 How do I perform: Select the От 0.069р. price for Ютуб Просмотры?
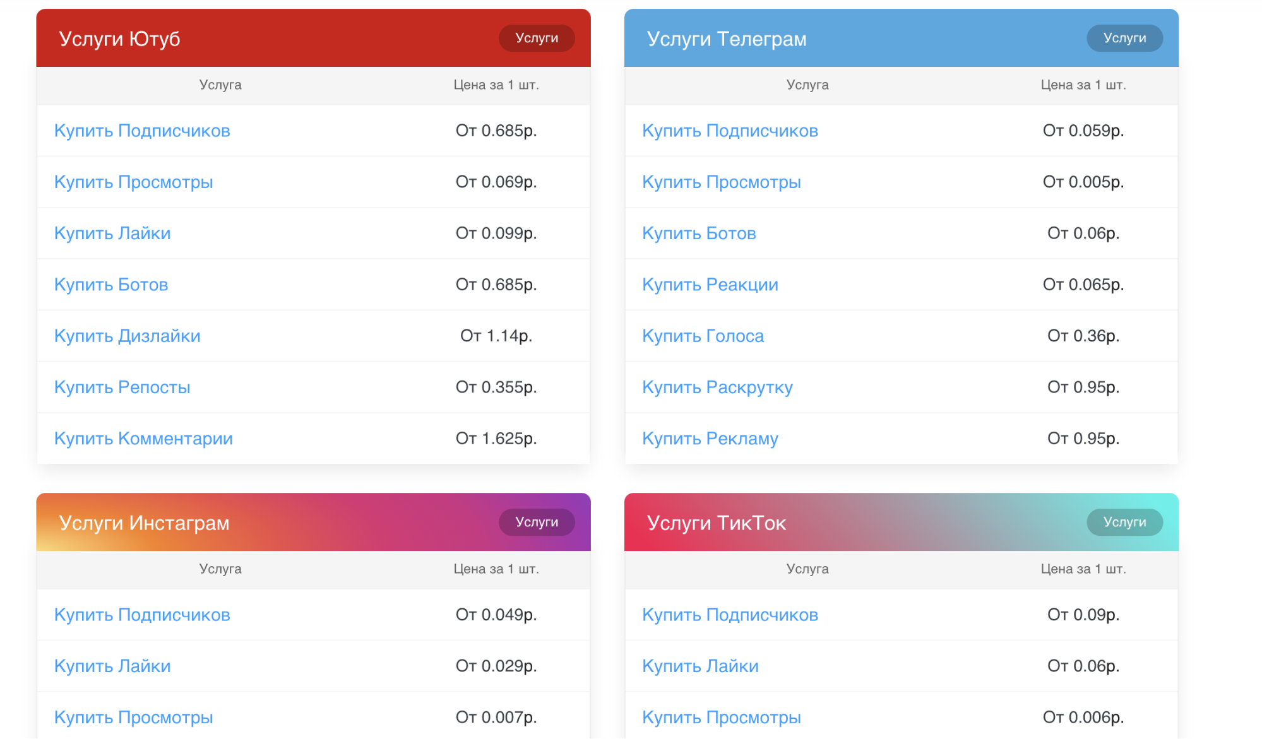(x=496, y=182)
